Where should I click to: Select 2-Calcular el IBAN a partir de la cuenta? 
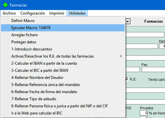(63, 63)
